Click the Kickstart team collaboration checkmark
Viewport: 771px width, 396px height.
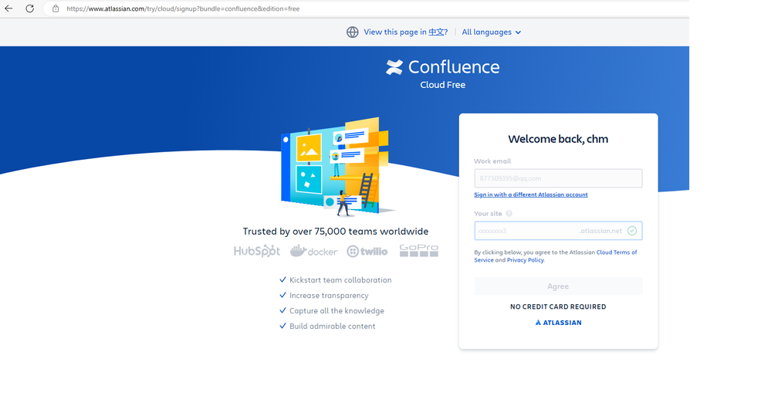282,279
